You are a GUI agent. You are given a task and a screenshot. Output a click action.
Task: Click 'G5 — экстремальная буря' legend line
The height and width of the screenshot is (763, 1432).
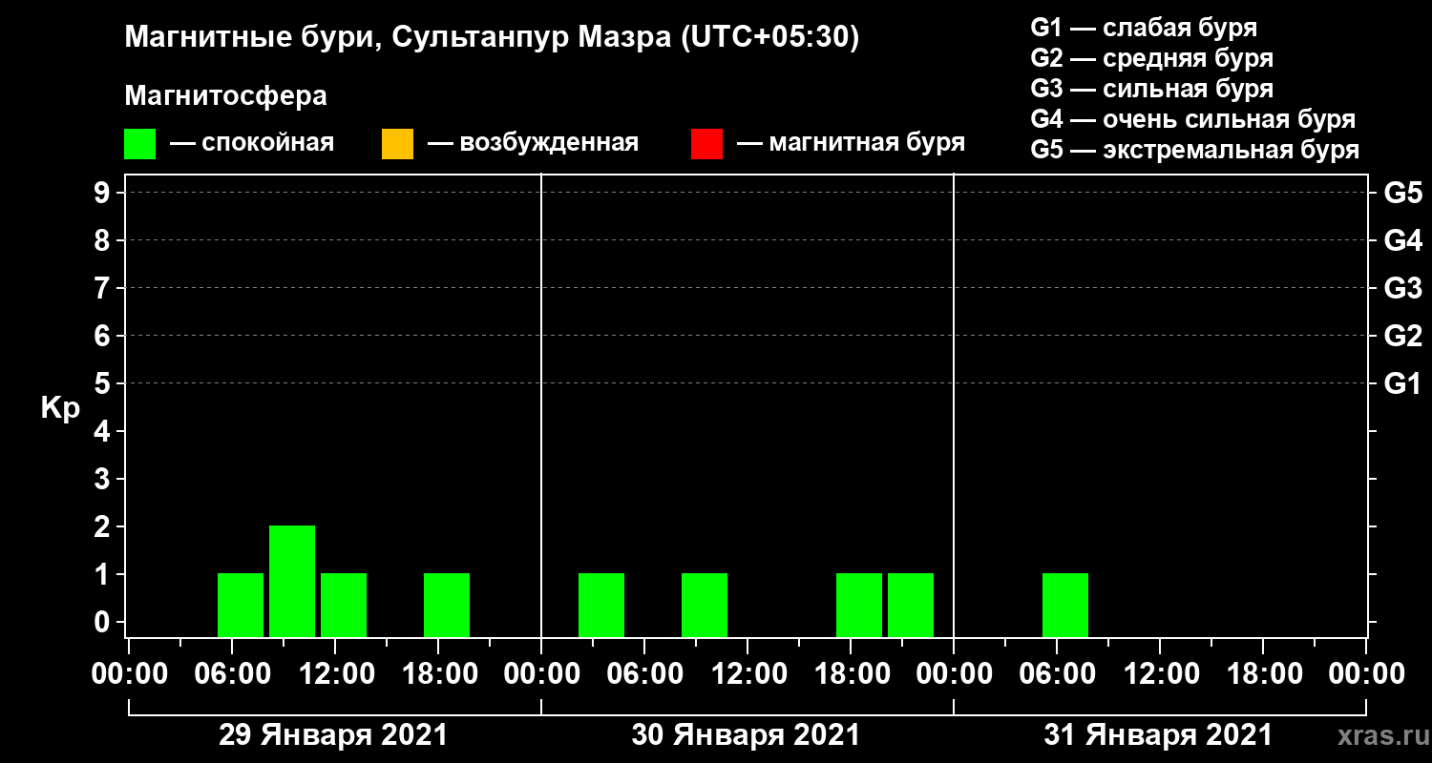pyautogui.click(x=1195, y=150)
